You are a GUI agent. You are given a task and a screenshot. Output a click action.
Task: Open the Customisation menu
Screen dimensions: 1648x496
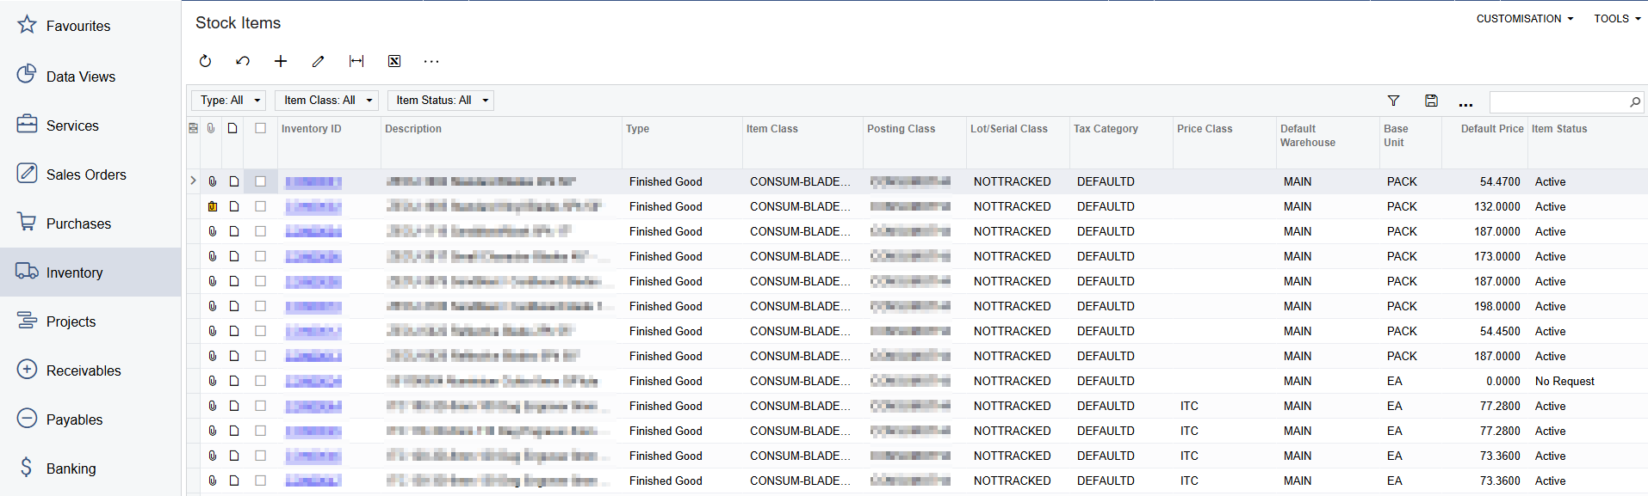pos(1524,19)
